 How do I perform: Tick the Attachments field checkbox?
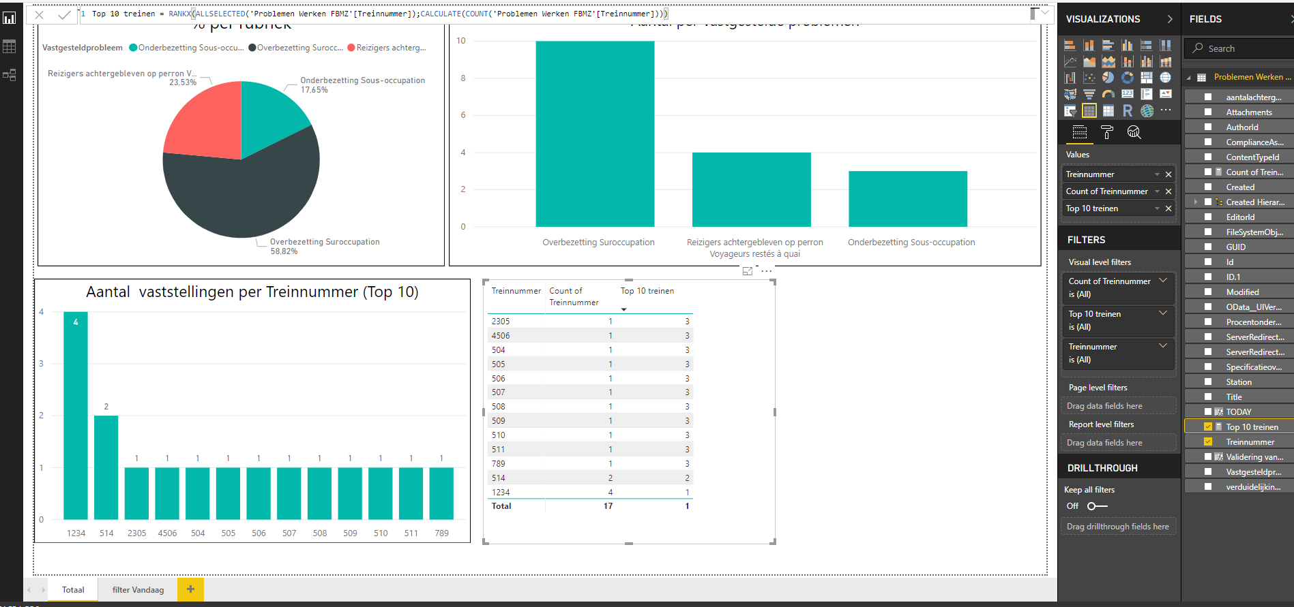pyautogui.click(x=1207, y=112)
